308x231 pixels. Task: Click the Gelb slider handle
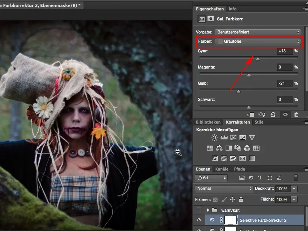pos(238,91)
